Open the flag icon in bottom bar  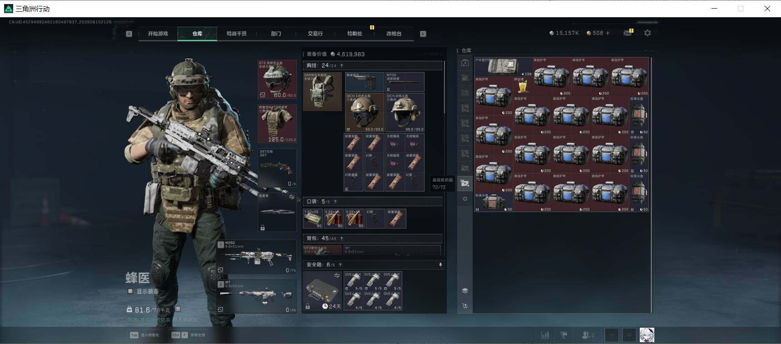pyautogui.click(x=564, y=335)
